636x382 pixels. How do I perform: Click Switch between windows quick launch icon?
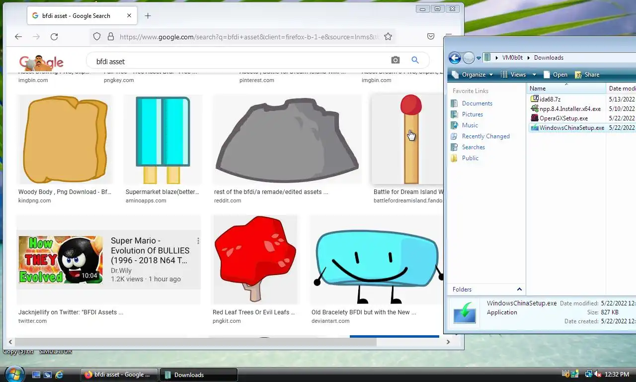point(48,375)
